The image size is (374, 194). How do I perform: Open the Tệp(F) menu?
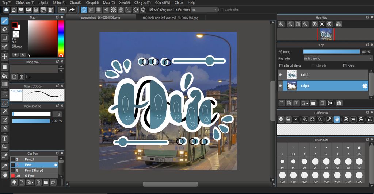(7, 3)
